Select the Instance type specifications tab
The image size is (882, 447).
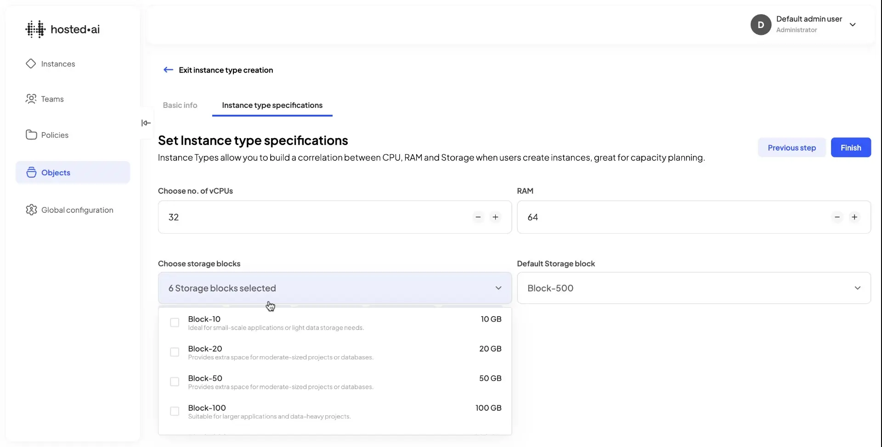pos(272,105)
